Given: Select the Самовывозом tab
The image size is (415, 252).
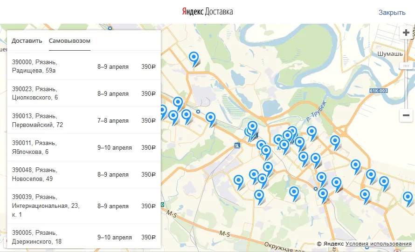Looking at the screenshot, I should [69, 41].
